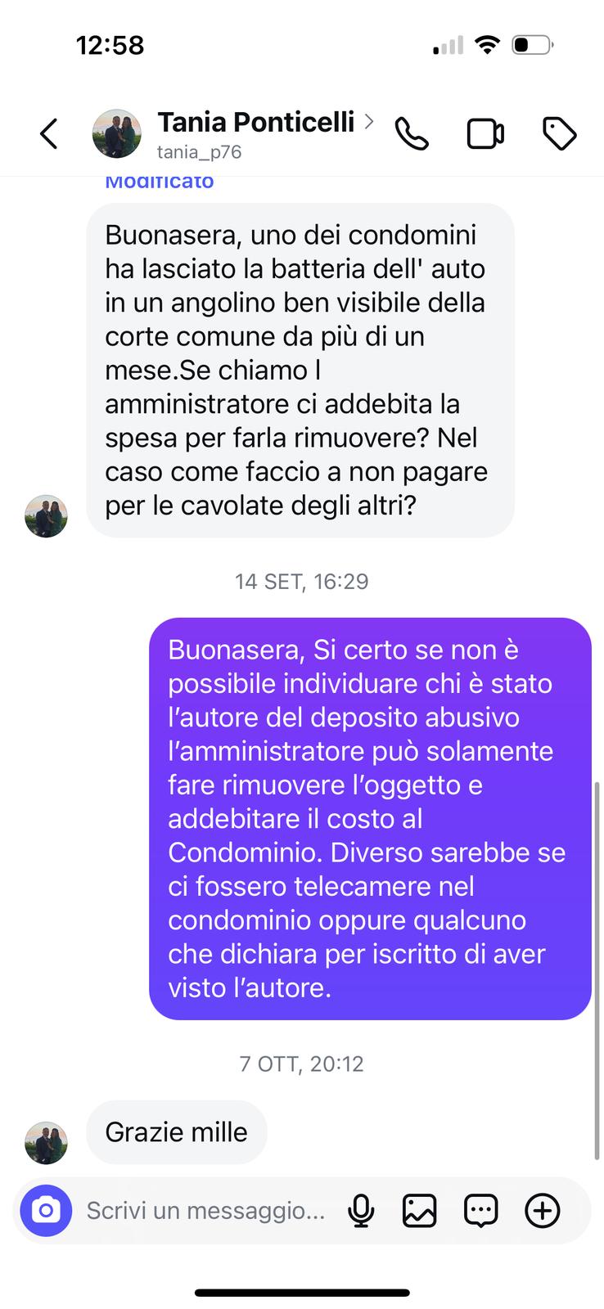The width and height of the screenshot is (604, 1309).
Task: Select the Grazie mille message bubble
Action: 177,1132
